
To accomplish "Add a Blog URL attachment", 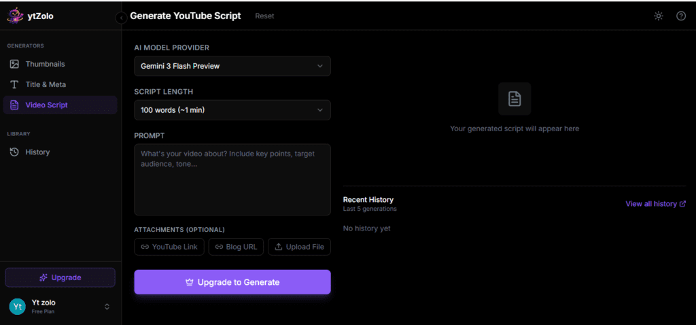I will (236, 247).
